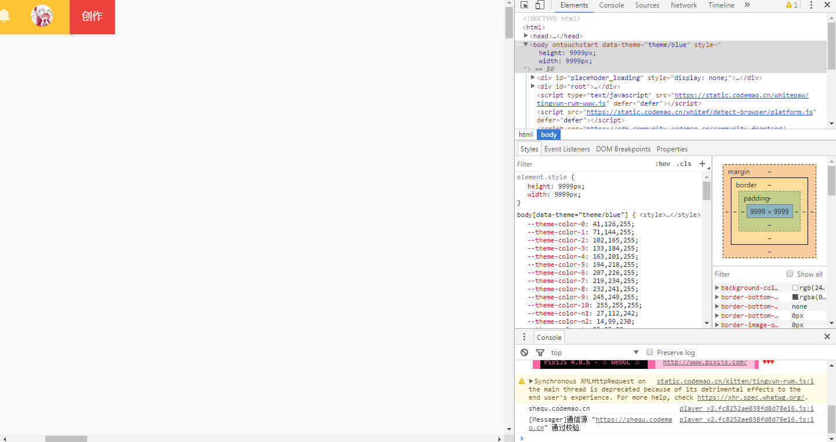Viewport: 836px width, 442px height.
Task: Show more DevTools tabs chevron
Action: (x=747, y=5)
